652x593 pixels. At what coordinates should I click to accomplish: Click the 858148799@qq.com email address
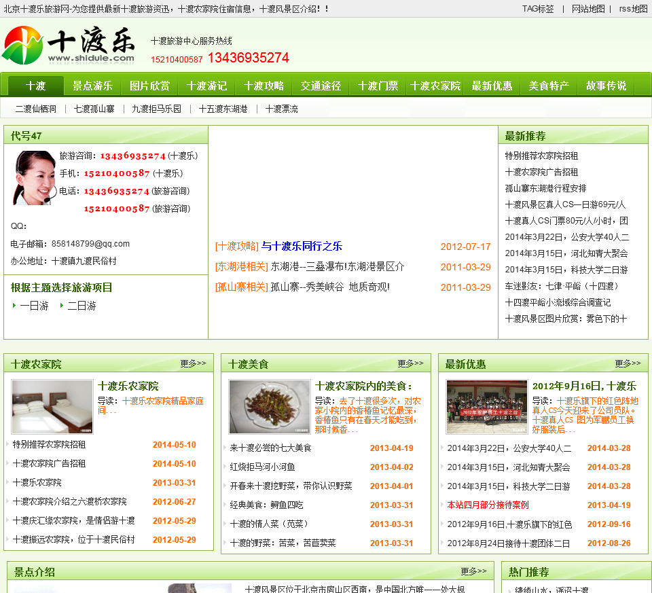coord(90,244)
